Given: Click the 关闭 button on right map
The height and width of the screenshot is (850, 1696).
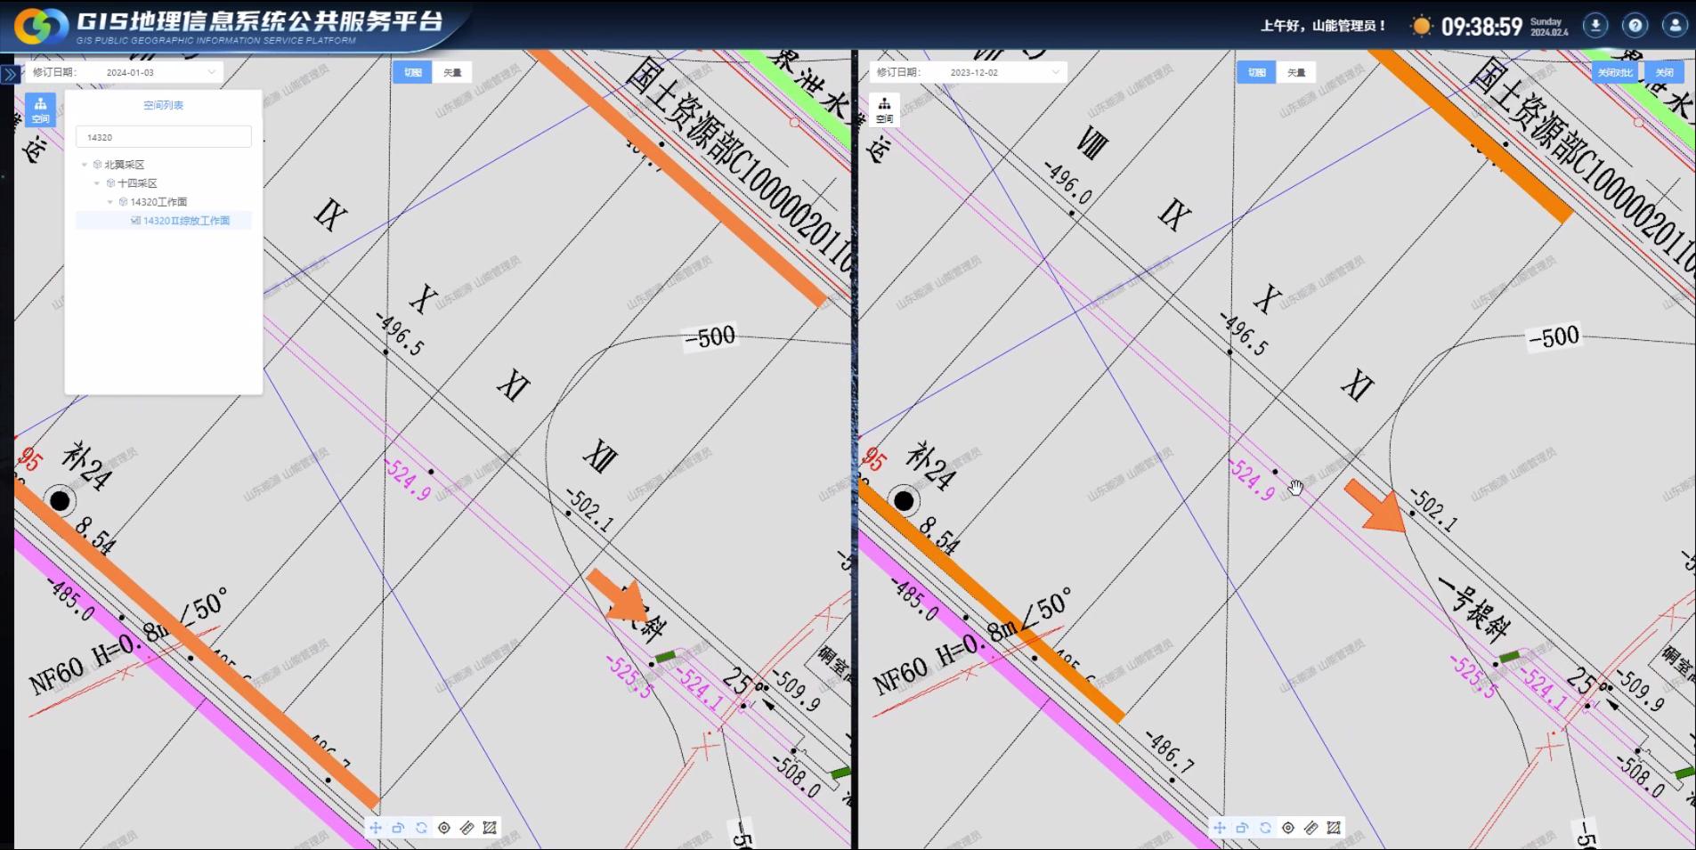Looking at the screenshot, I should tap(1664, 72).
